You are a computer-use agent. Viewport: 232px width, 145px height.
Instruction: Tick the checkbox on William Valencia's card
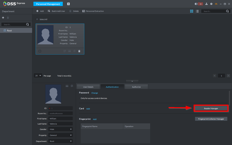coord(40,51)
